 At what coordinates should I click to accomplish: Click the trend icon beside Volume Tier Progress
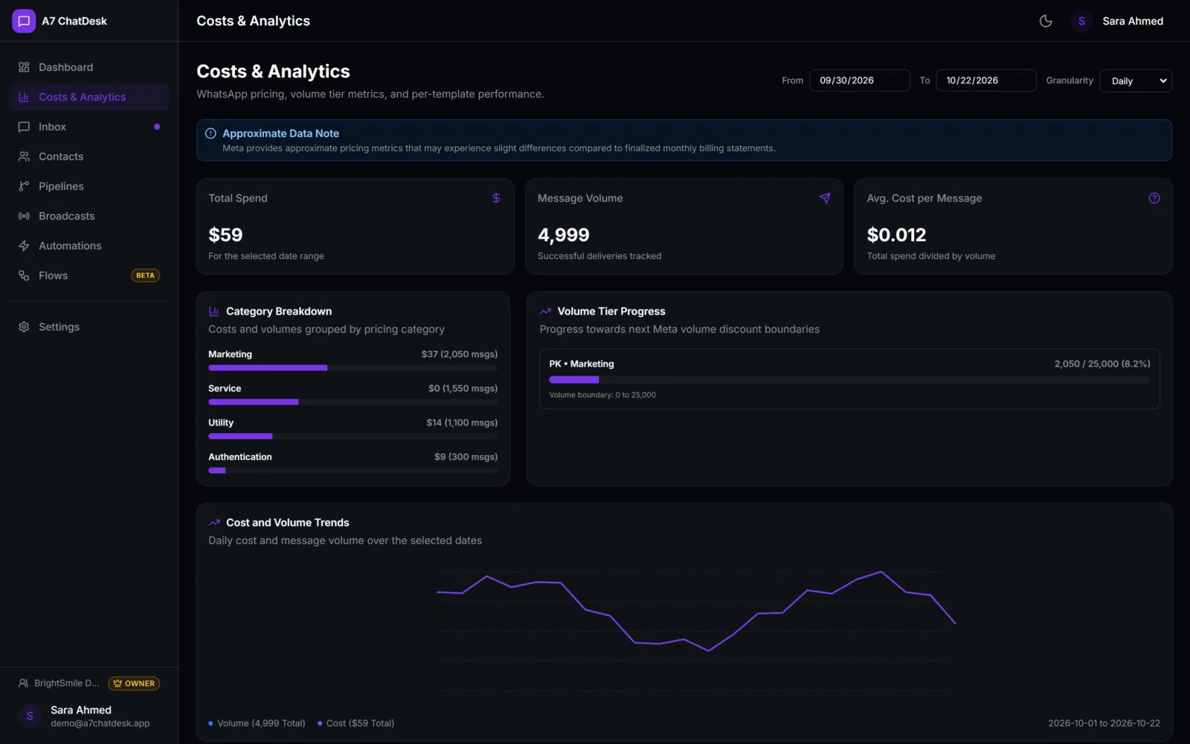(x=545, y=311)
